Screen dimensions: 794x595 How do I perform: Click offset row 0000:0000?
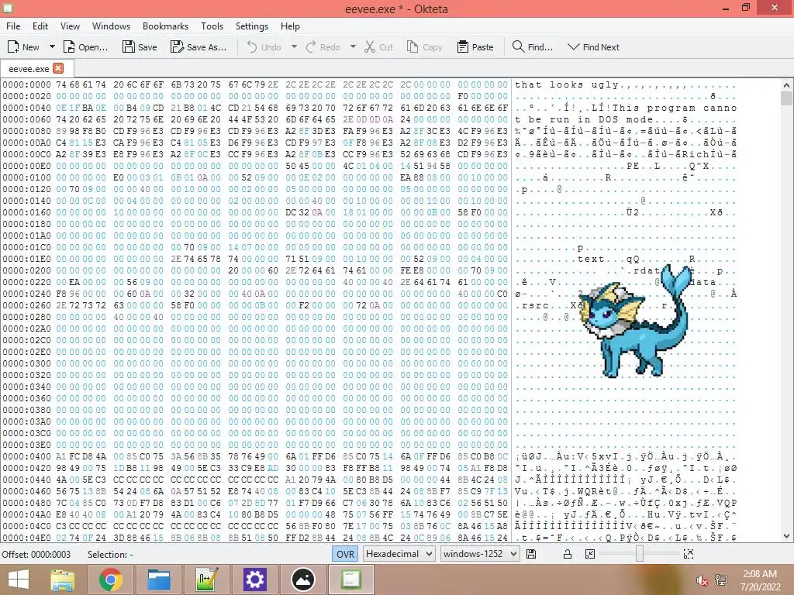(27, 84)
